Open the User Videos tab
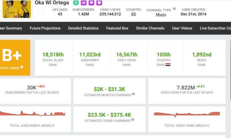This screenshot has height=138, width=231. tap(182, 28)
